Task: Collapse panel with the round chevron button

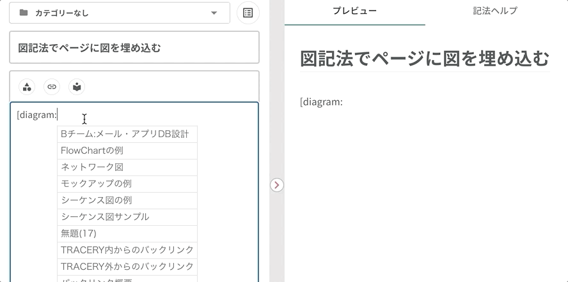Action: tap(276, 185)
